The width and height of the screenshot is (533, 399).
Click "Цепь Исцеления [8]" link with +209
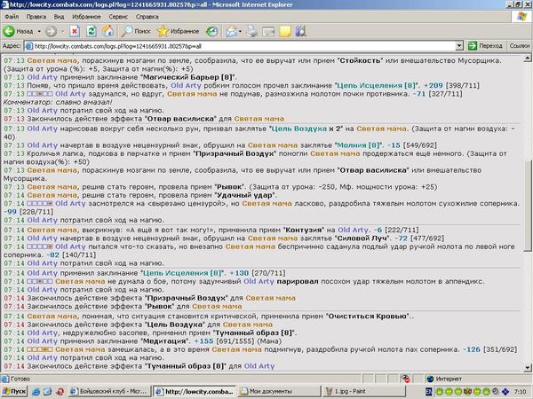point(378,85)
